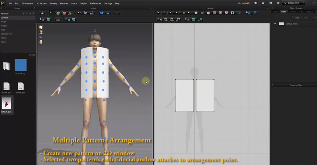Toggle the avatar display icon in 3D viewport
Image resolution: width=317 pixels, height=165 pixels.
[41, 32]
